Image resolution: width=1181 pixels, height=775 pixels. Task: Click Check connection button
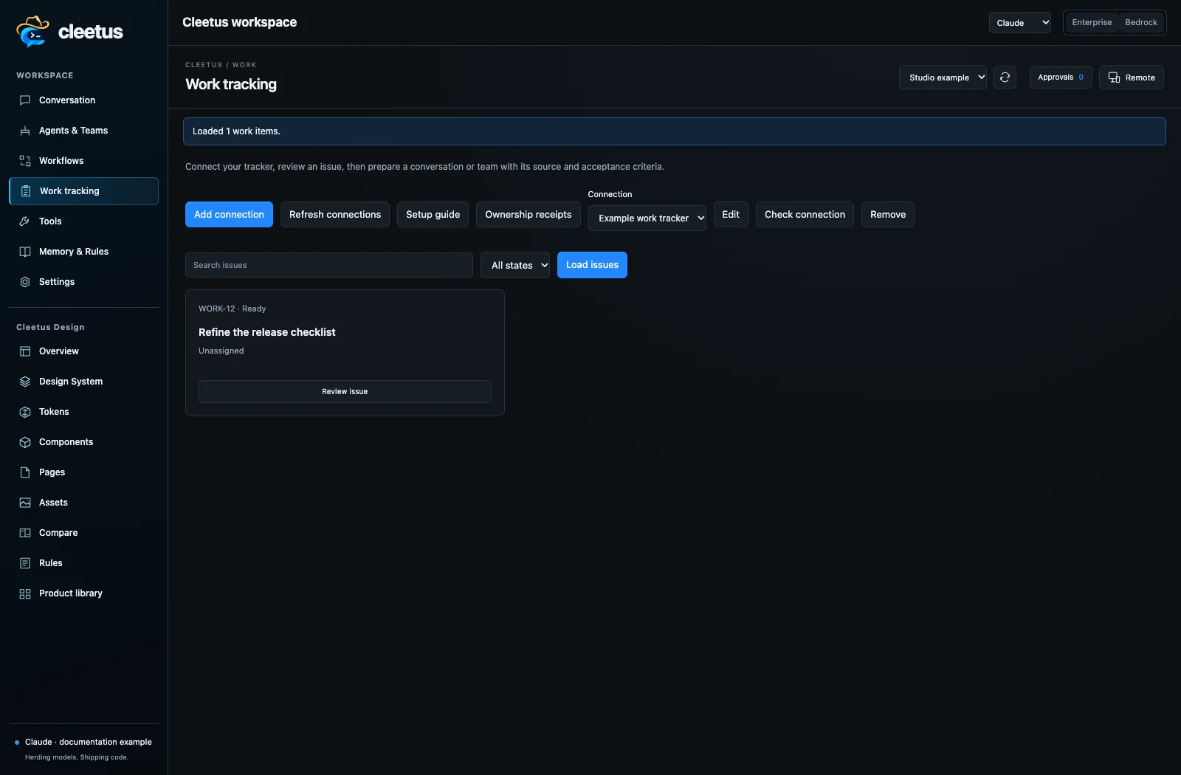click(x=805, y=215)
